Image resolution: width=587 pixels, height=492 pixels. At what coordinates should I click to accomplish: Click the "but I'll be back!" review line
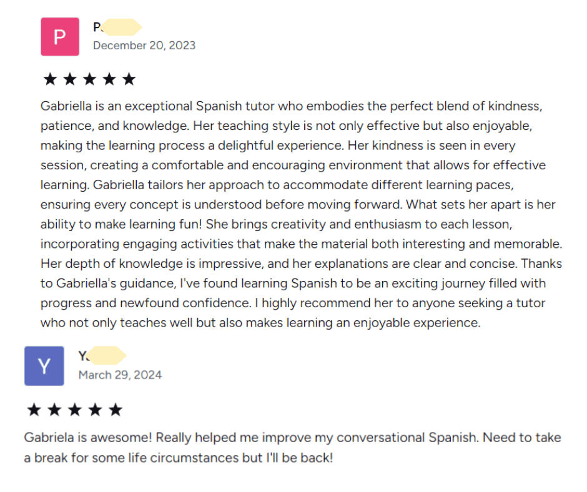pos(287,458)
